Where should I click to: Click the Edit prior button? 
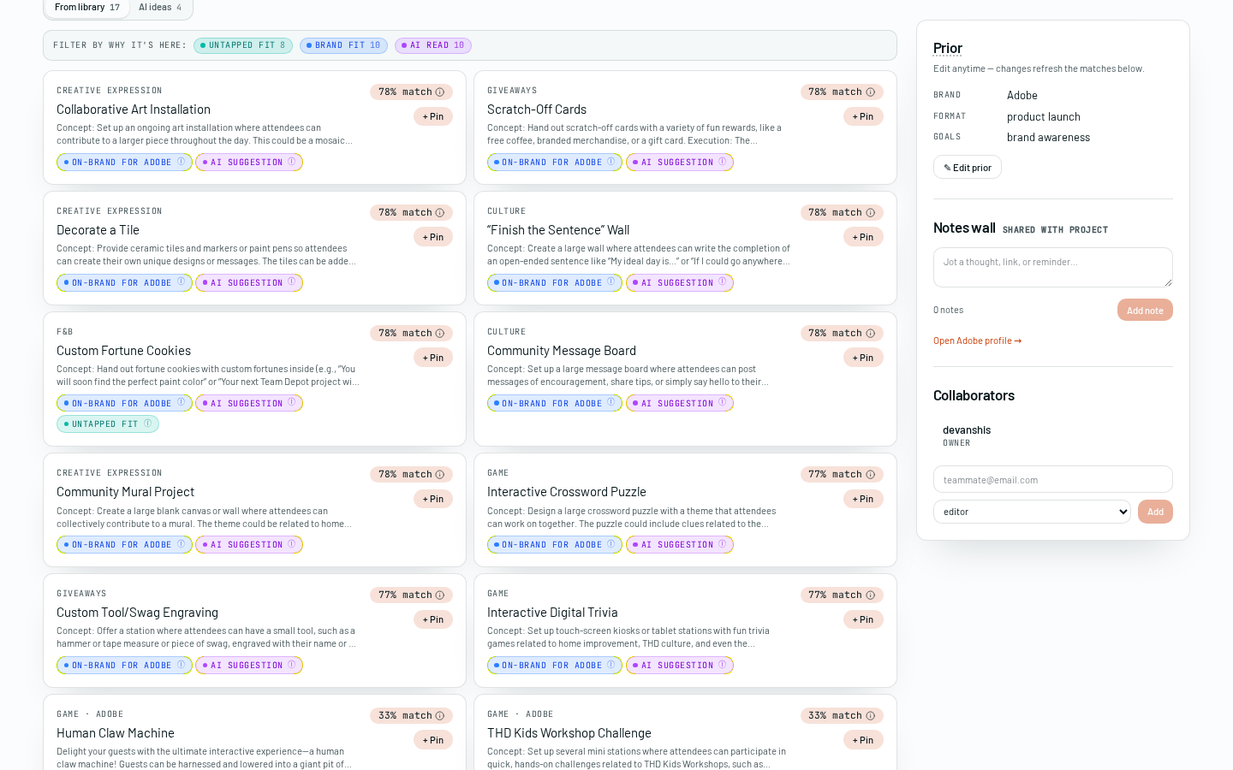coord(968,168)
